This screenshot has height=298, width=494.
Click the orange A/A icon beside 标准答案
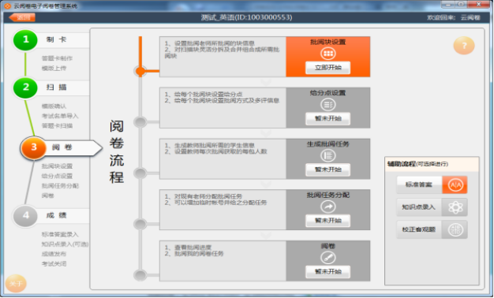click(455, 184)
